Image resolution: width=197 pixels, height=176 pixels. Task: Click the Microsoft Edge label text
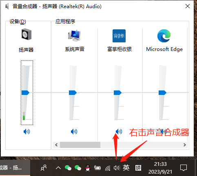(x=164, y=49)
